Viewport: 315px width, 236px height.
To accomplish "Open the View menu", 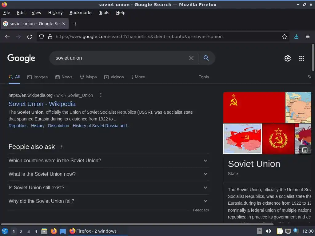I will click(36, 13).
